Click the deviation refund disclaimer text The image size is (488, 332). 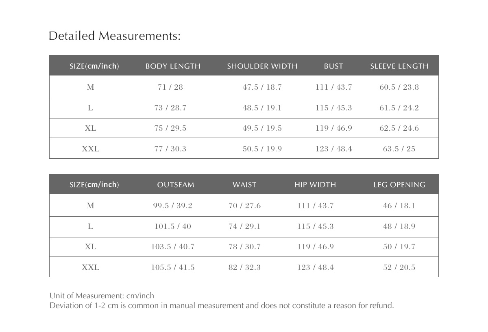click(x=222, y=306)
